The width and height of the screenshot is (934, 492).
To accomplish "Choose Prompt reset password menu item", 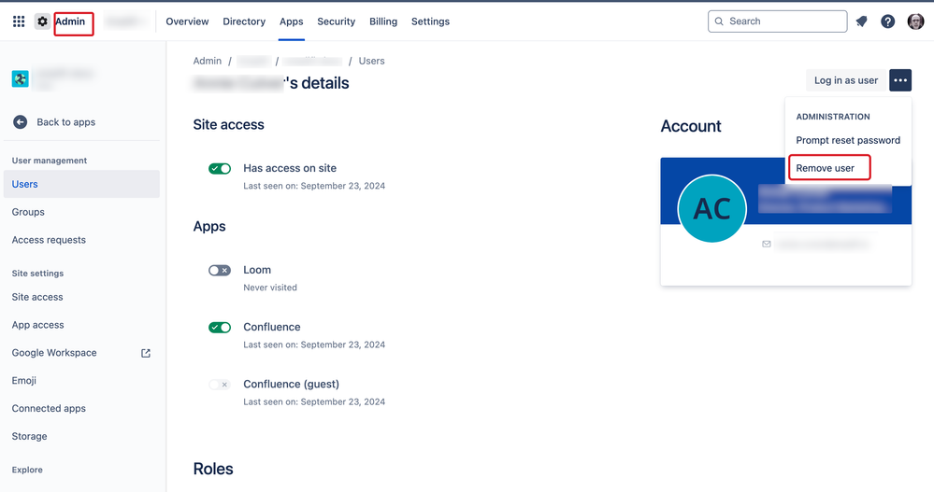I will pos(848,140).
